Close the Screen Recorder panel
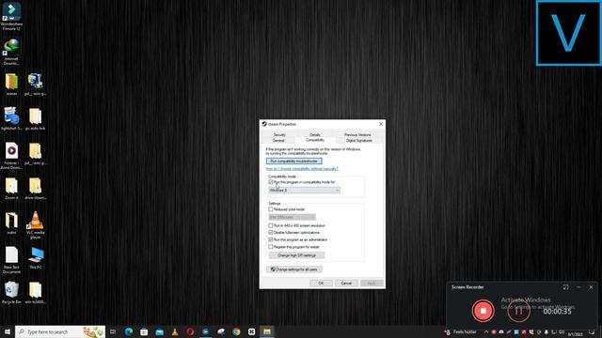Screen dimensions: 602x338 [591, 287]
